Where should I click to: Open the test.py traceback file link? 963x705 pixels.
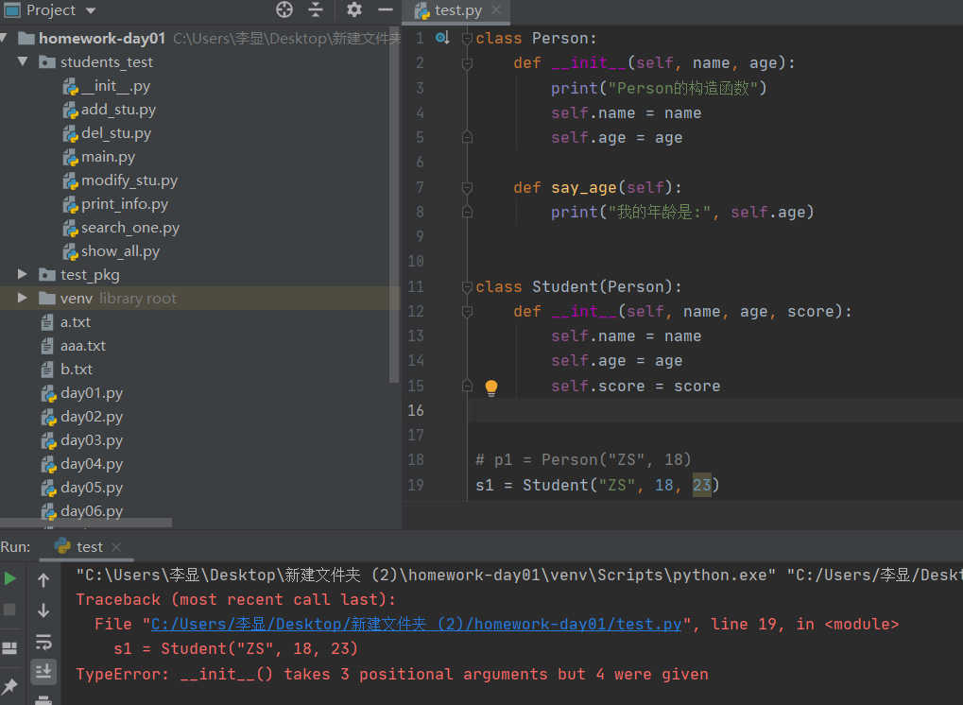point(416,625)
